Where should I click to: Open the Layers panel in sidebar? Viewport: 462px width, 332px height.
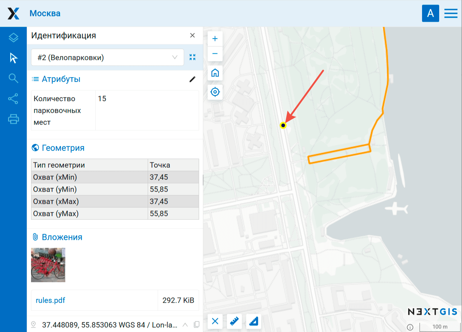click(13, 37)
